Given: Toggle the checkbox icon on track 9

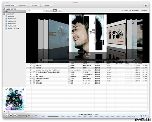Looking at the screenshot, I should (x=34, y=83).
